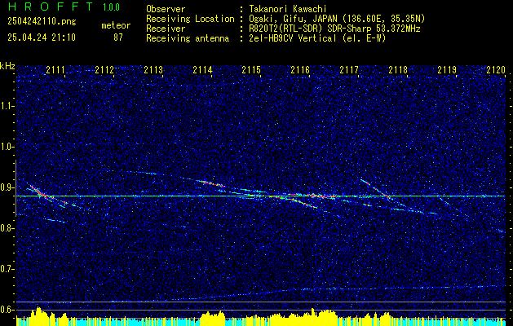Click the meteor count label
This screenshot has width=513, height=326.
pos(116,25)
